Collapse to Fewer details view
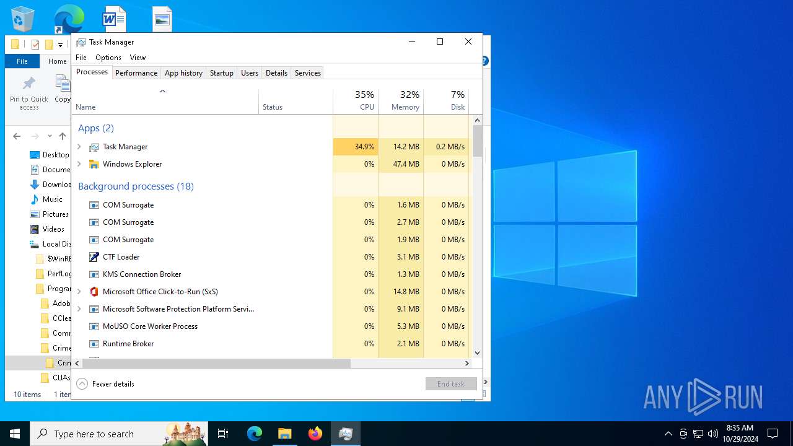The width and height of the screenshot is (793, 446). [x=105, y=384]
